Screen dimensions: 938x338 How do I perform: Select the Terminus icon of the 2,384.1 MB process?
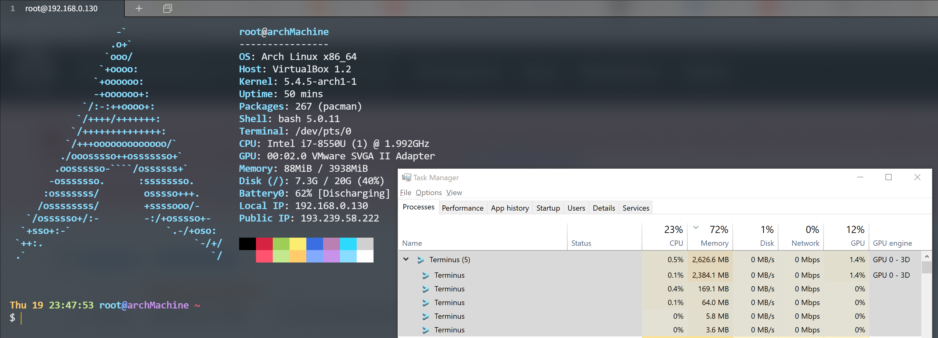pos(425,276)
